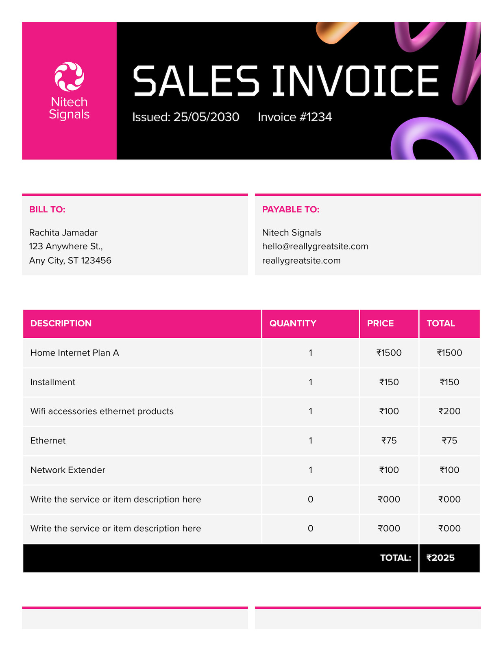Image resolution: width=503 pixels, height=651 pixels.
Task: Open the reallygreatsite.com website link
Action: pyautogui.click(x=301, y=260)
